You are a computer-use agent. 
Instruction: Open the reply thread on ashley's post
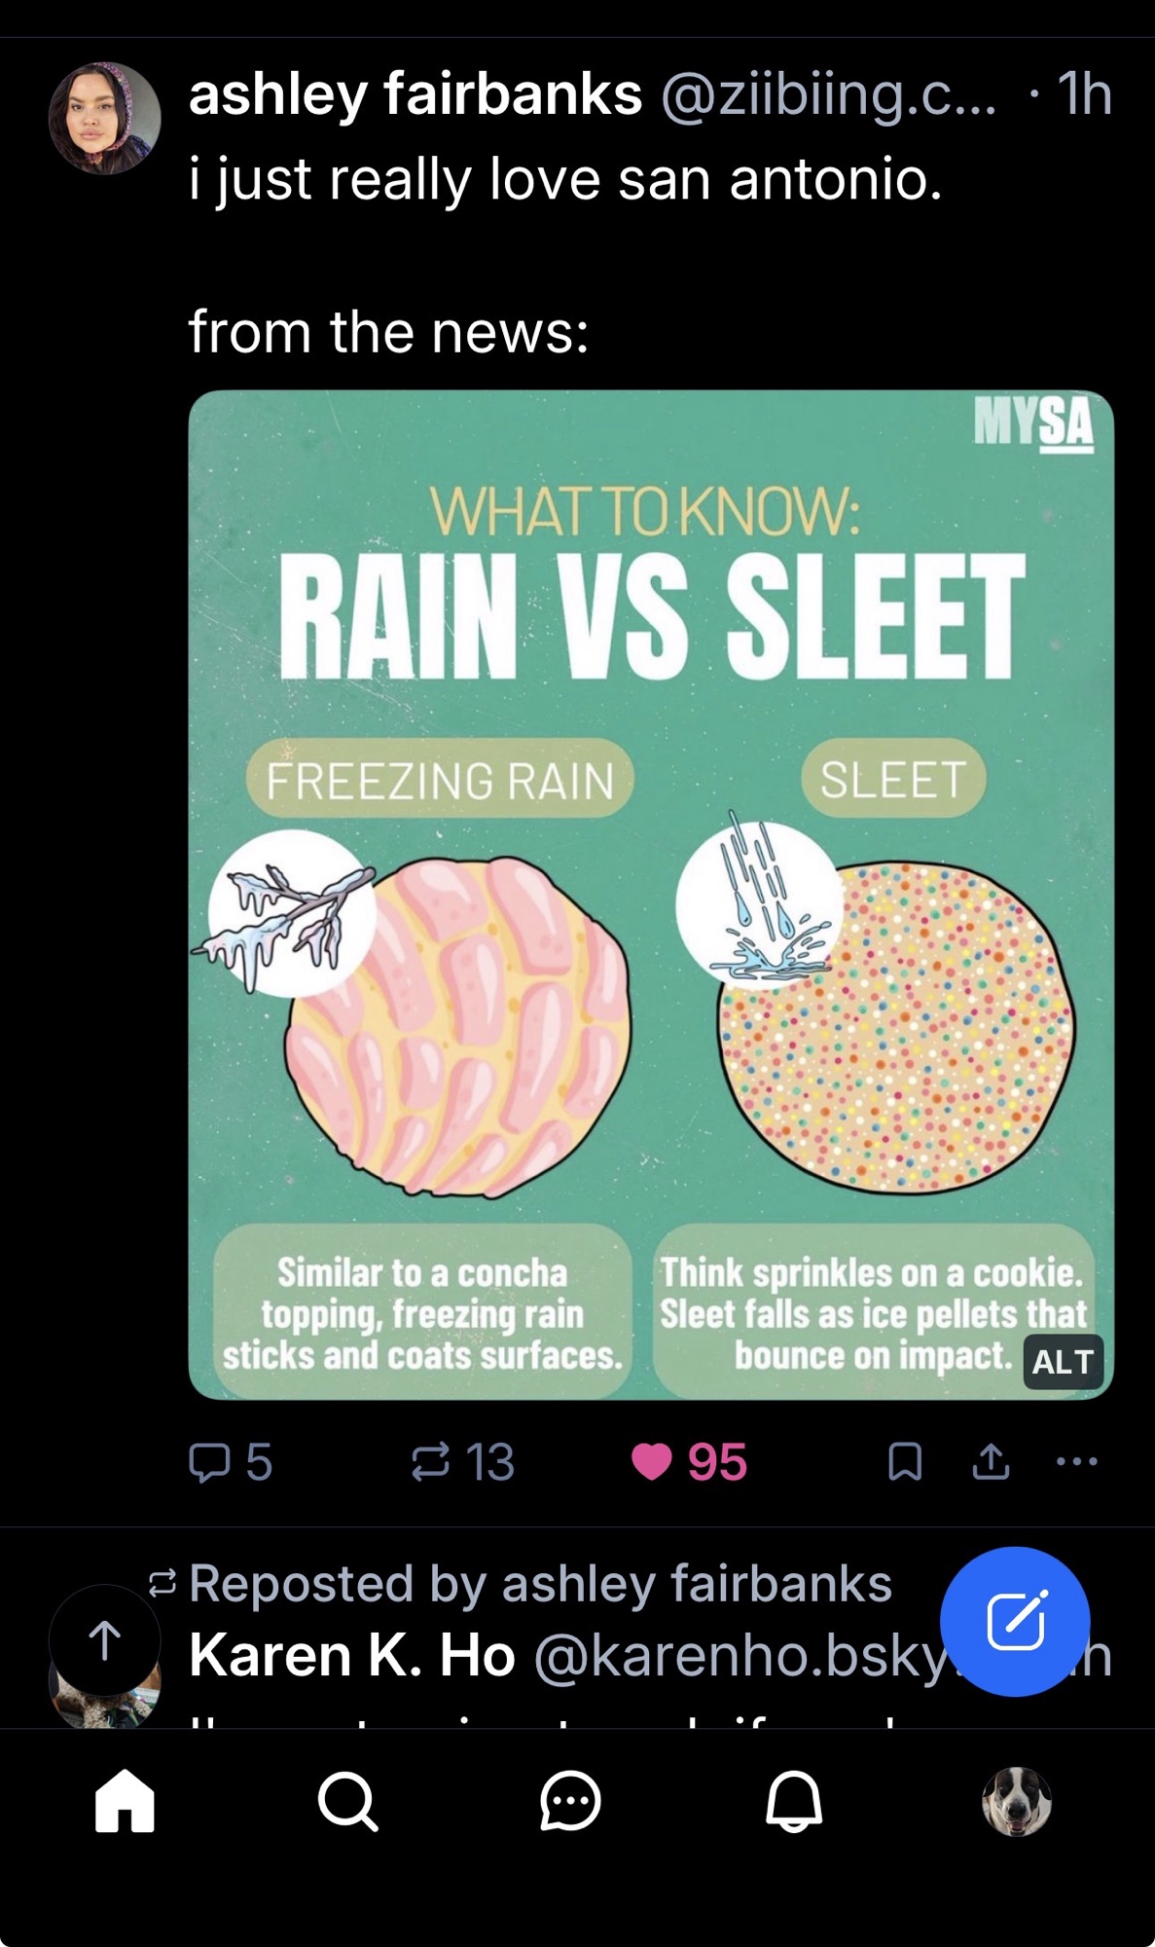click(x=230, y=1461)
